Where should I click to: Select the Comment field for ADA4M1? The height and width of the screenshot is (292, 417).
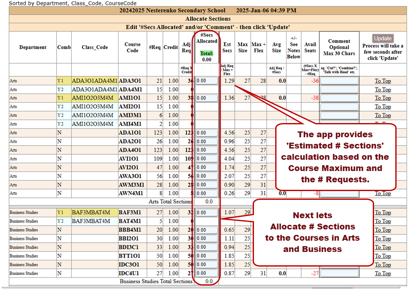click(339, 90)
